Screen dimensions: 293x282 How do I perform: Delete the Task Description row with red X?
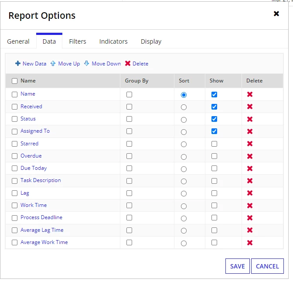[250, 181]
